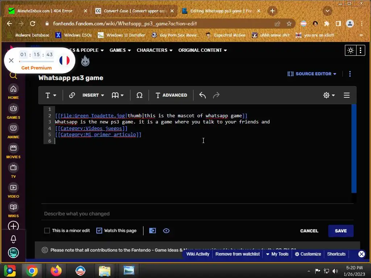Redo the last edit
The height and width of the screenshot is (278, 371).
coord(216,95)
